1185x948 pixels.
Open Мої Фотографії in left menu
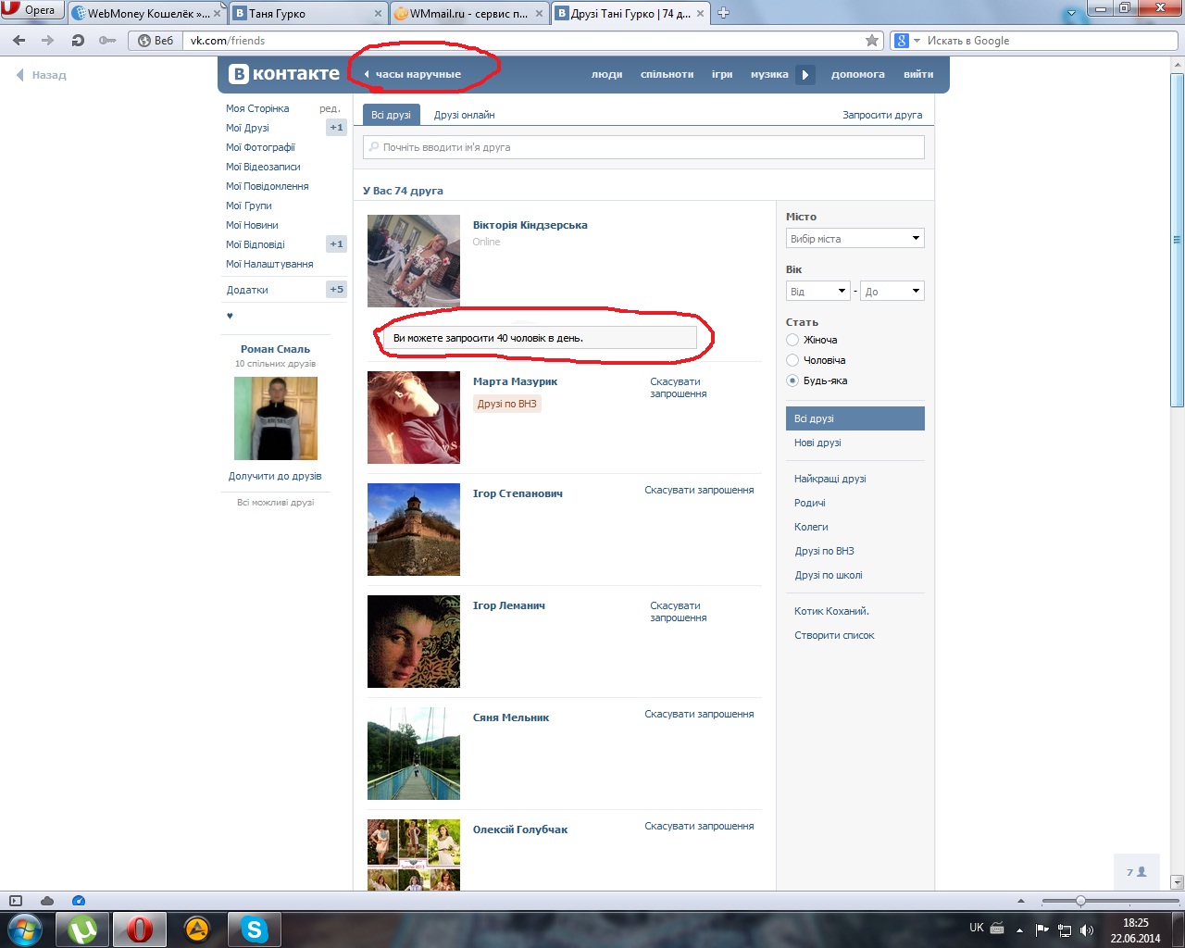(260, 147)
